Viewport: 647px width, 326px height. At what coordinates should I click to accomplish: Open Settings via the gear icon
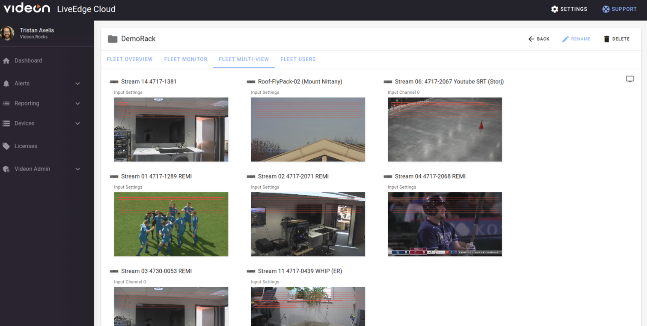click(554, 9)
